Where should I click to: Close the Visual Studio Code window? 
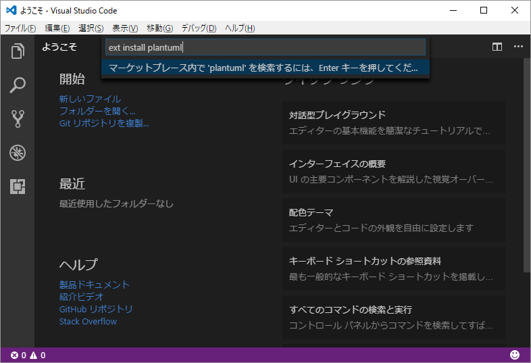514,11
